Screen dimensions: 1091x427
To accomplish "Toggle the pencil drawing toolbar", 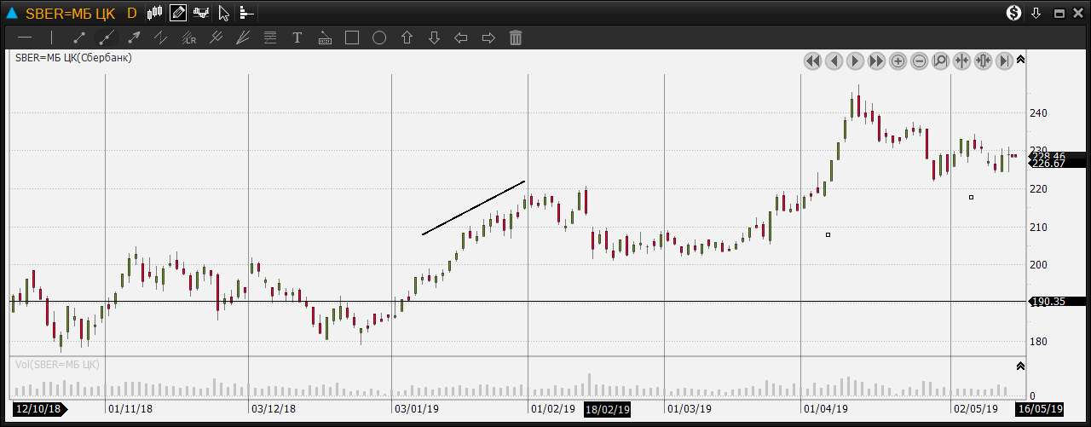I will pyautogui.click(x=178, y=13).
